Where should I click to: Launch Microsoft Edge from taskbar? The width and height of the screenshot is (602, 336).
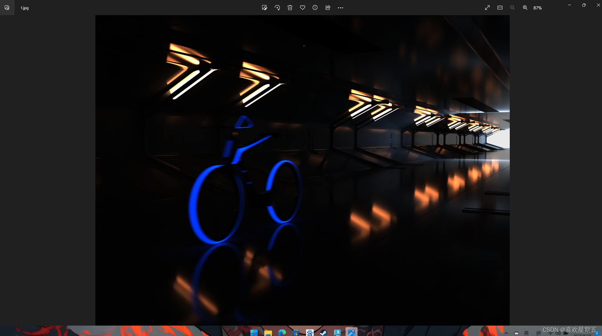click(x=282, y=332)
